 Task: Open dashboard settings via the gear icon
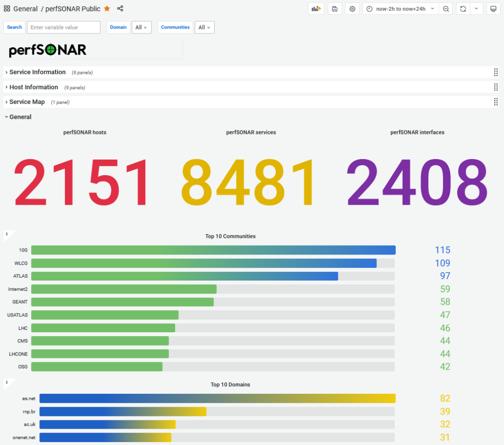(352, 8)
